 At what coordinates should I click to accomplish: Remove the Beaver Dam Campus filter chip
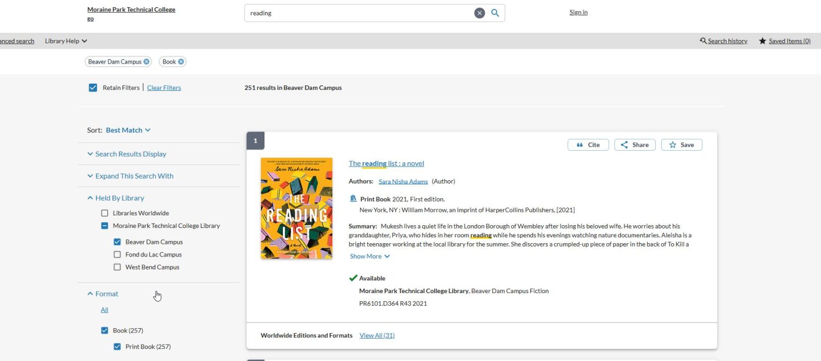[147, 62]
